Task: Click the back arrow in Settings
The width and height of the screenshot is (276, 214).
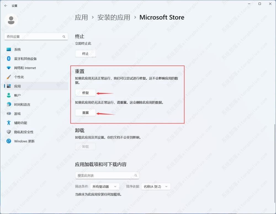Action: pos(6,6)
